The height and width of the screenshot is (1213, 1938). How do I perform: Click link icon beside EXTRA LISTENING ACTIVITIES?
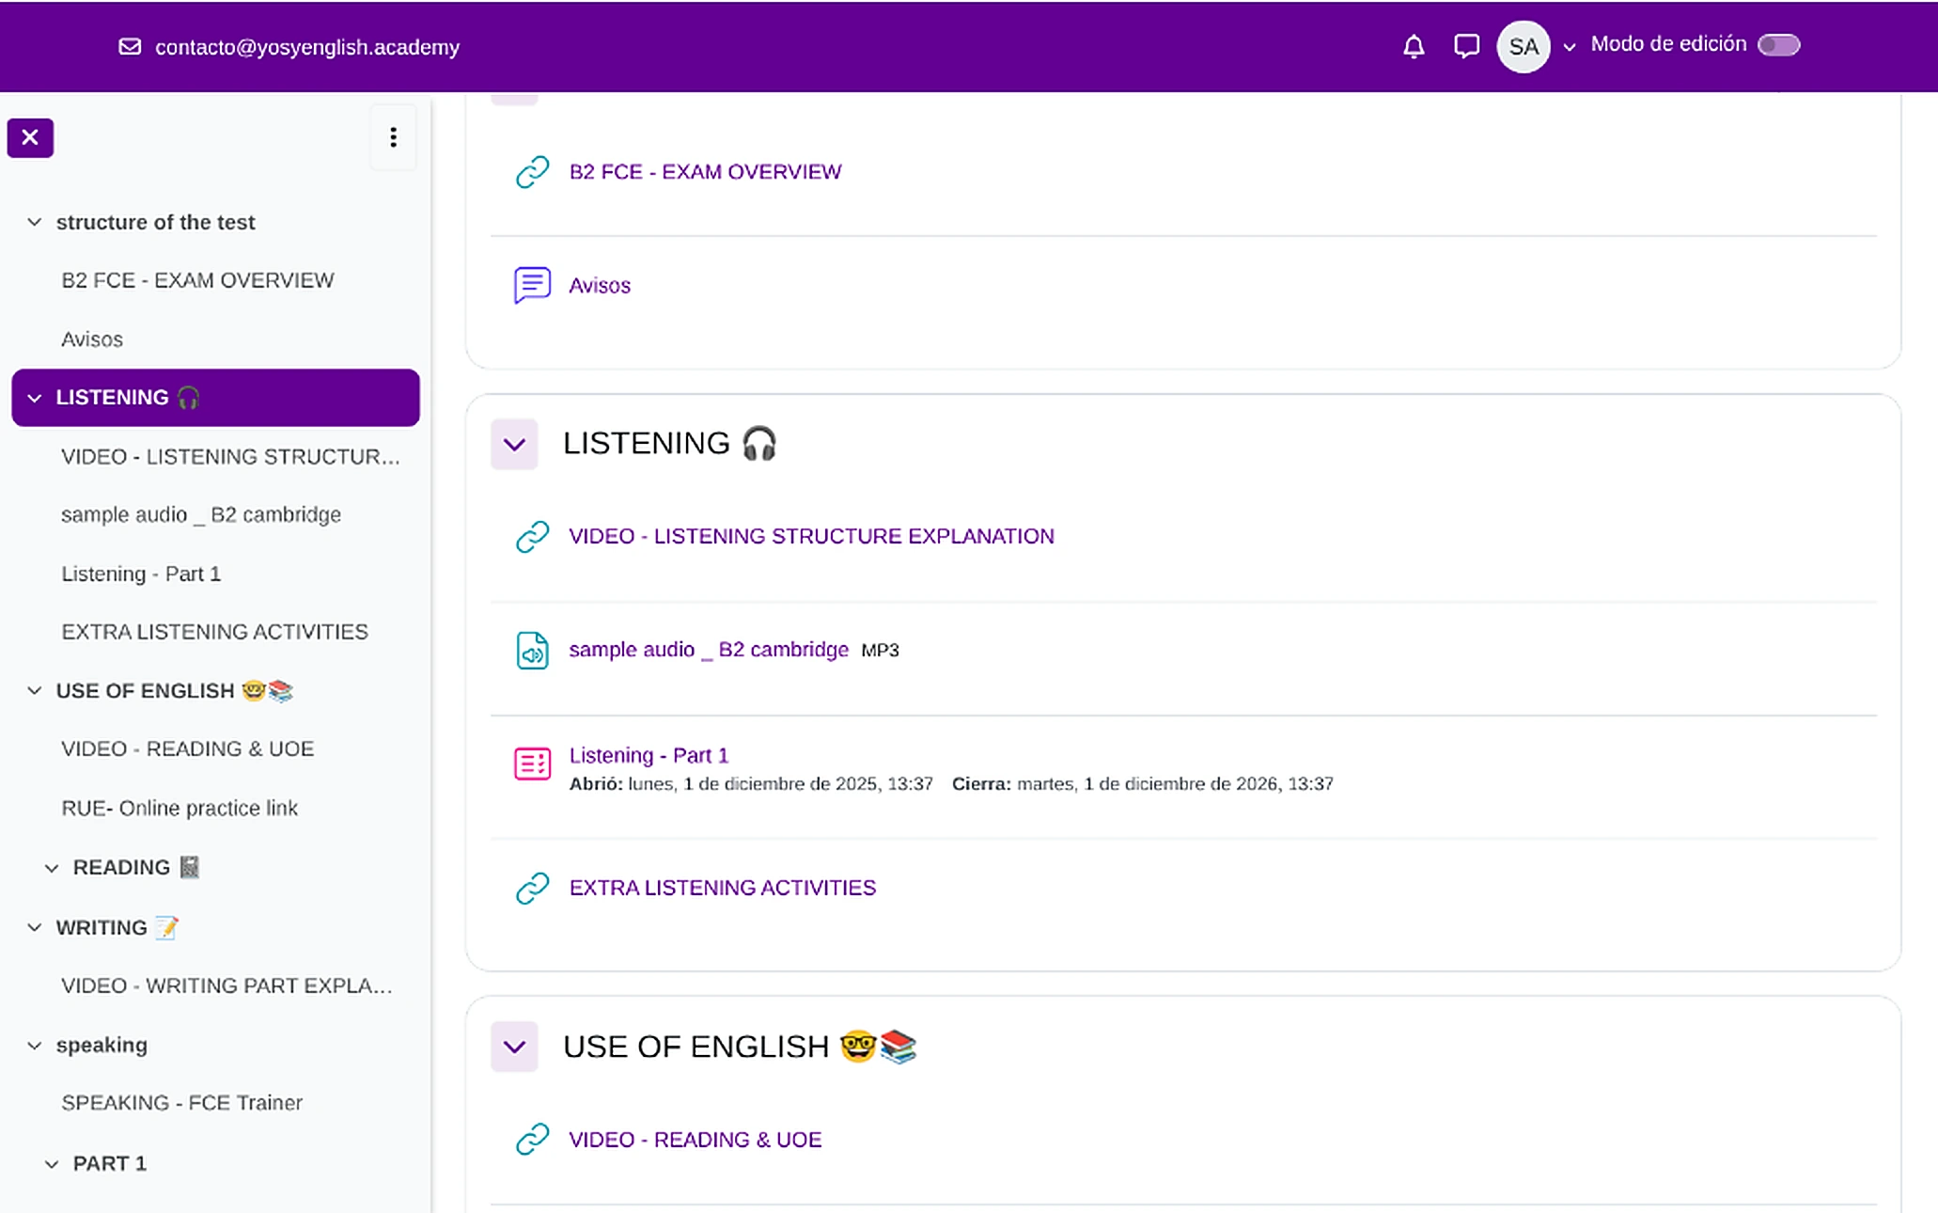tap(532, 888)
